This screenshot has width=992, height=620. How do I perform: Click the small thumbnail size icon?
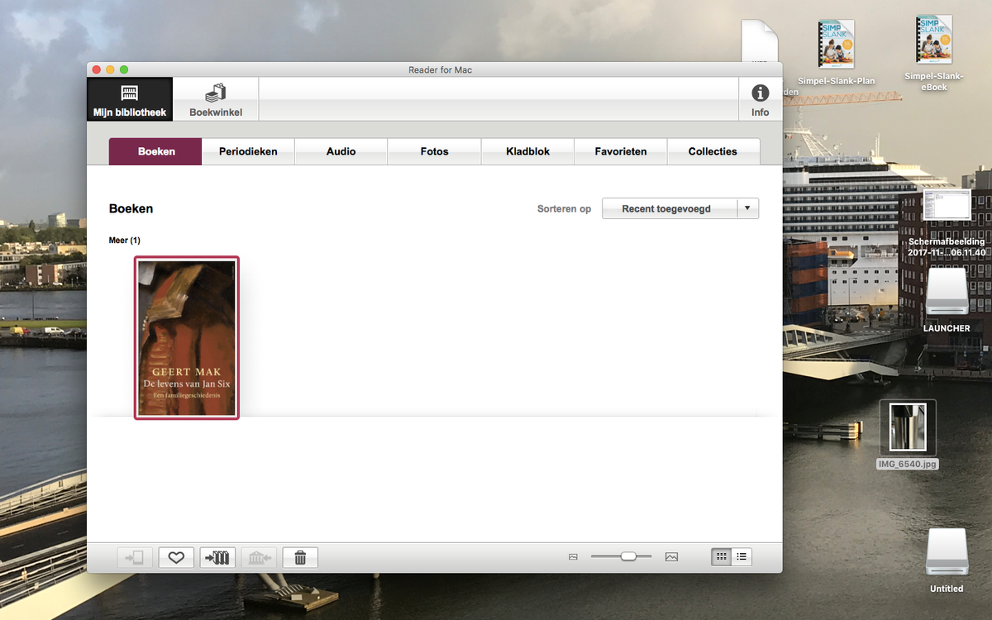[x=573, y=557]
